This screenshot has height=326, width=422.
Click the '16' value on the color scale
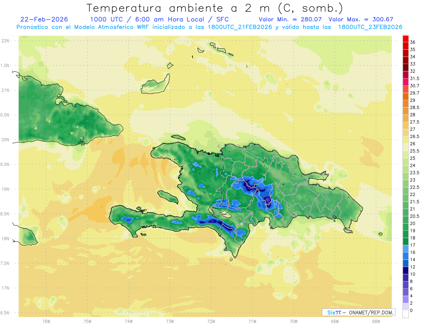(x=413, y=253)
